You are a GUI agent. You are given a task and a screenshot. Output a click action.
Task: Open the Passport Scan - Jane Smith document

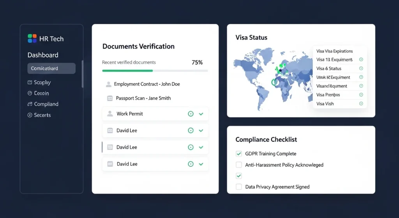coord(143,98)
